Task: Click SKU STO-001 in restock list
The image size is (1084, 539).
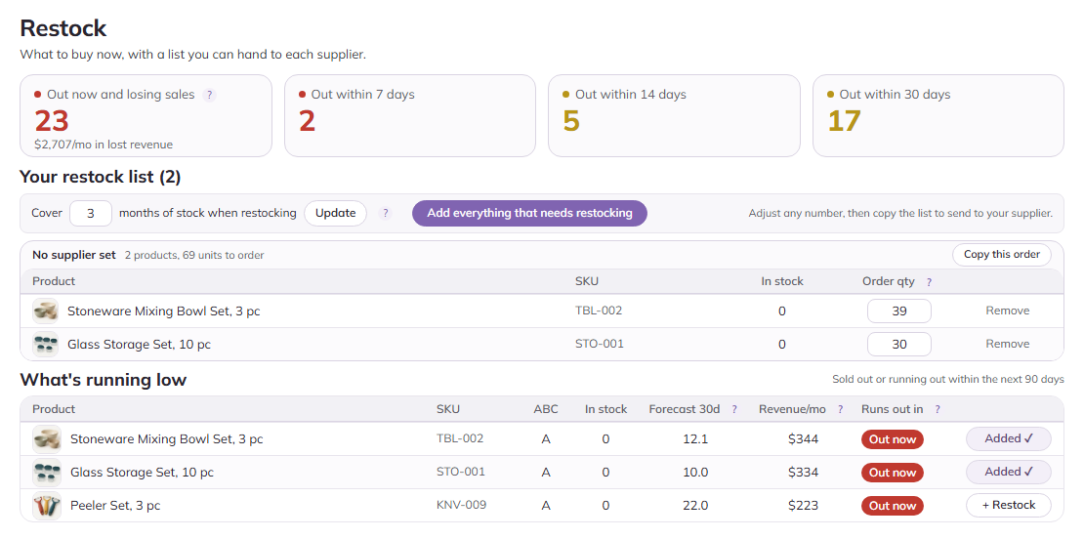Action: click(600, 344)
